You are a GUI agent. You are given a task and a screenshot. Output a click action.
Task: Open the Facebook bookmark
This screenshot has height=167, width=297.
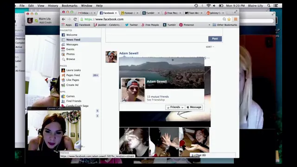tap(83, 25)
